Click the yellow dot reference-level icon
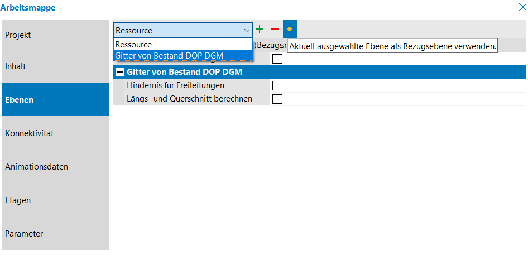528x265 pixels. pyautogui.click(x=290, y=30)
